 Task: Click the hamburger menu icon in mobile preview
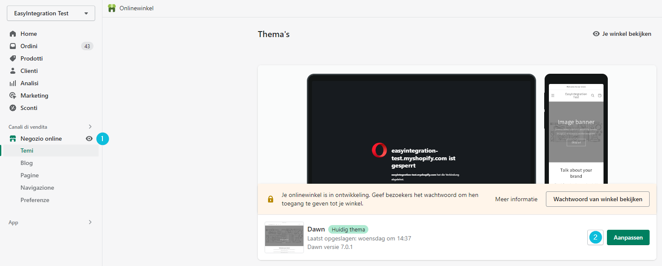[x=553, y=95]
